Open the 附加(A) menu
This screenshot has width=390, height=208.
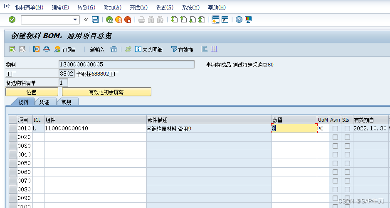pyautogui.click(x=112, y=7)
